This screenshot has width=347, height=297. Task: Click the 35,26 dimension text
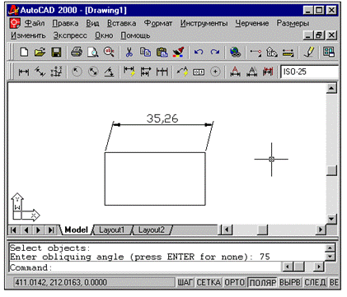[x=162, y=118]
